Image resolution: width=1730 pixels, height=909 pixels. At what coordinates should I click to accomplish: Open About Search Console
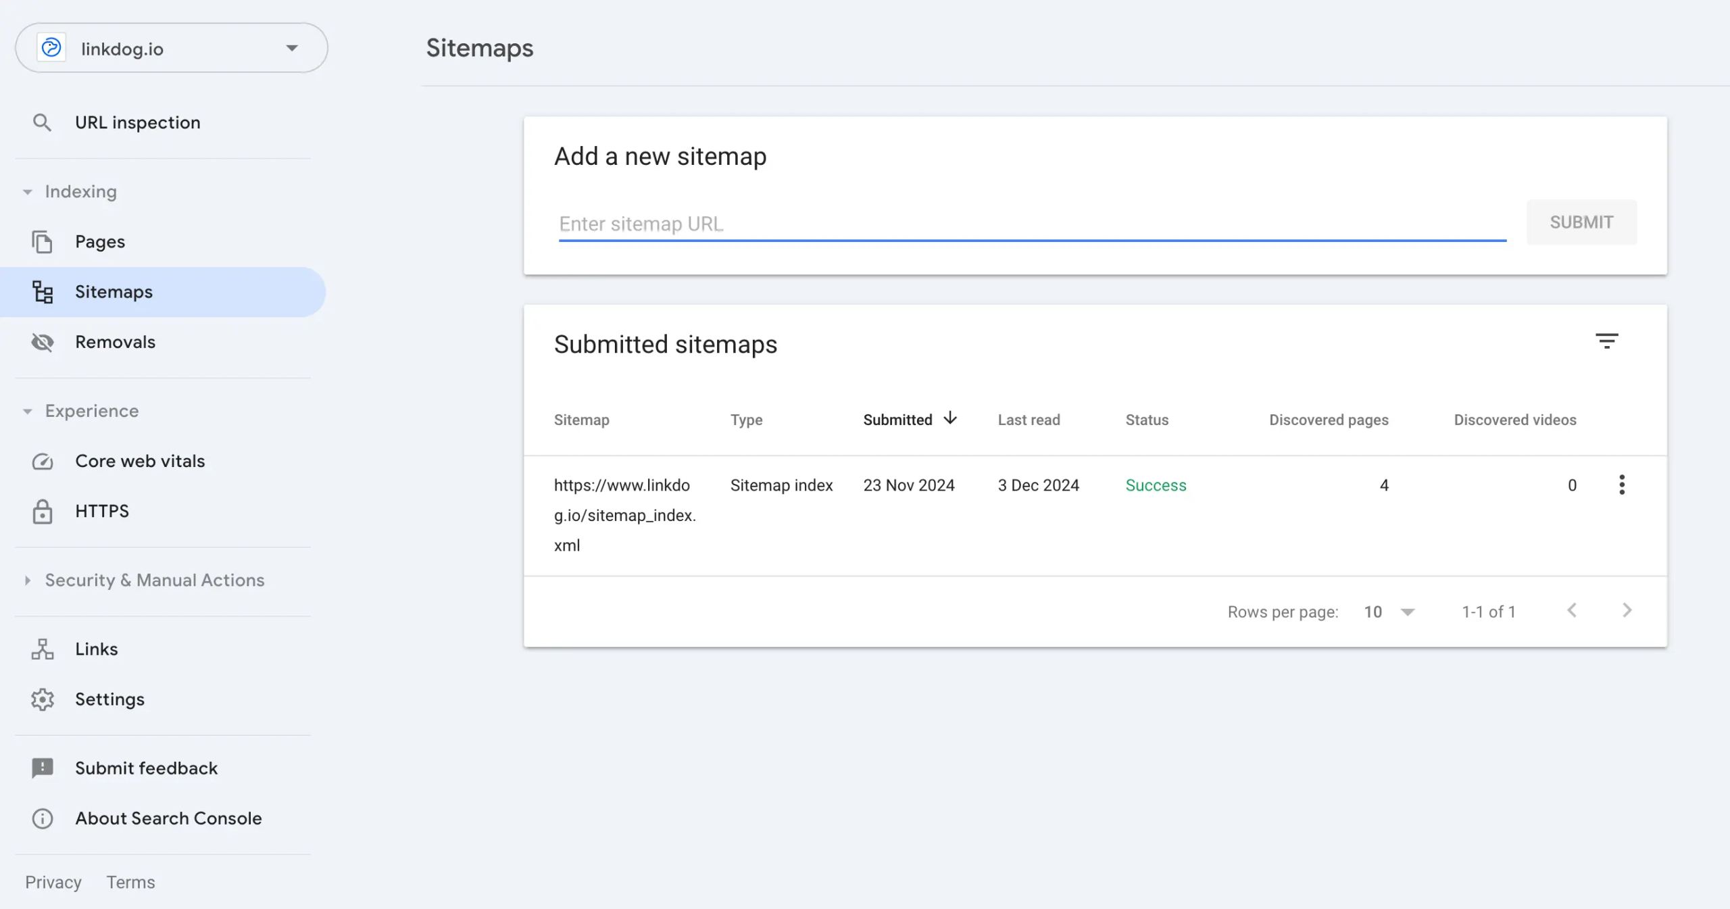pos(168,818)
